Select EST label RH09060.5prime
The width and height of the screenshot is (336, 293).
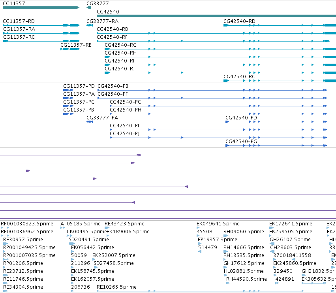pyautogui.click(x=244, y=232)
